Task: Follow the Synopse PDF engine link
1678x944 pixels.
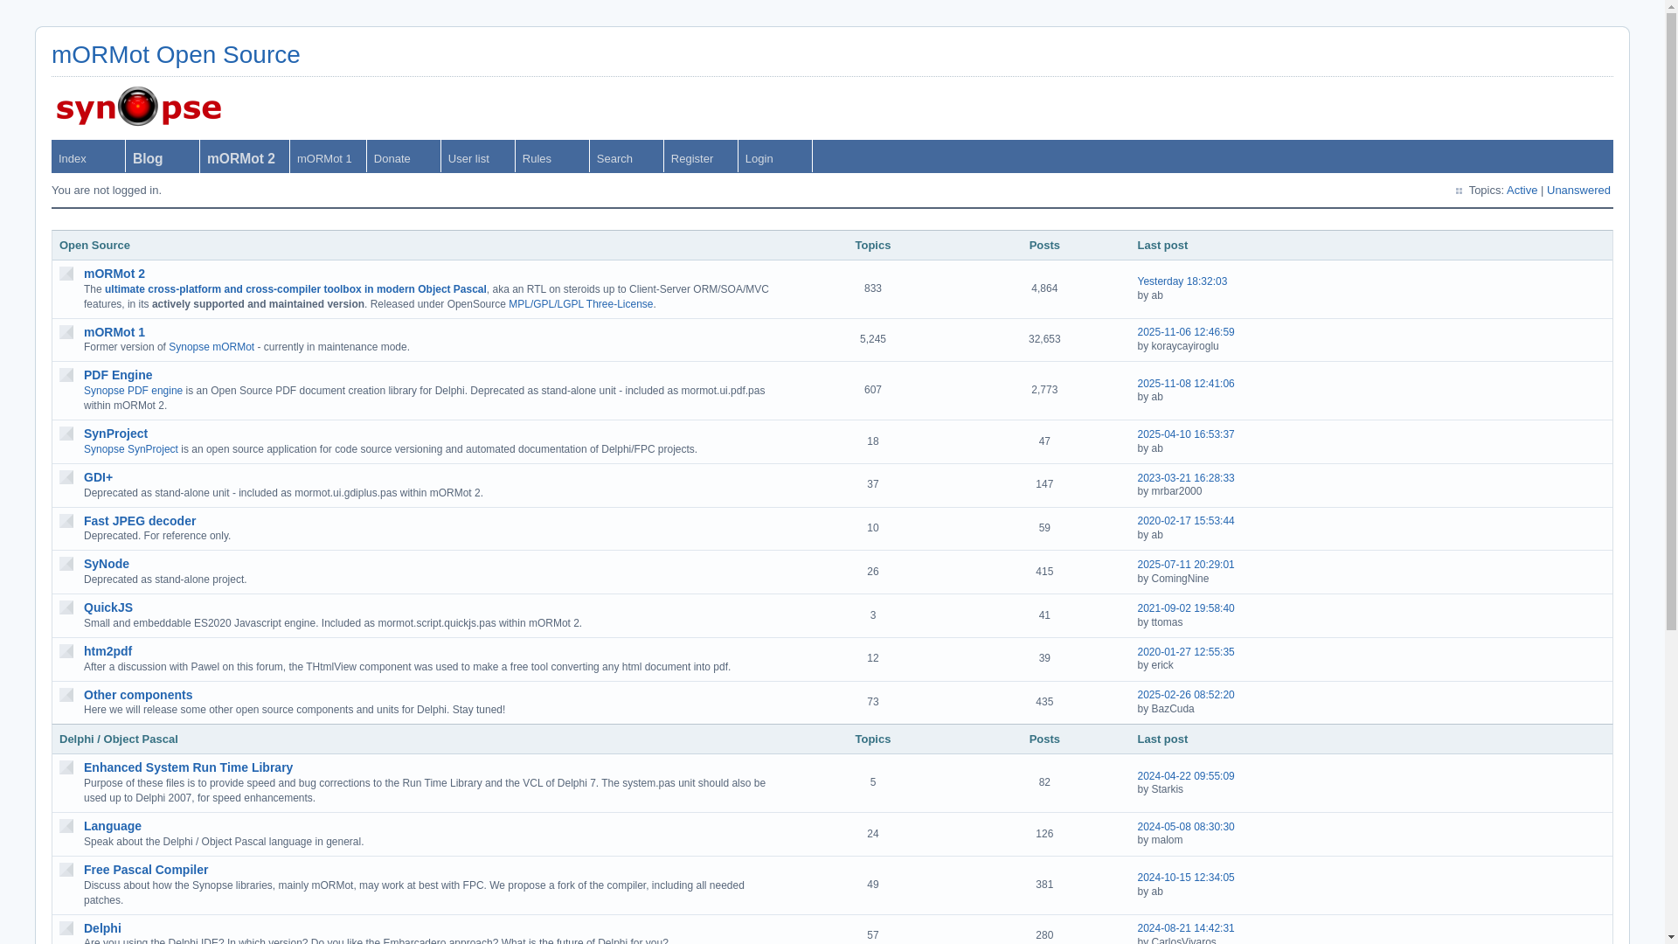Action: click(x=133, y=391)
